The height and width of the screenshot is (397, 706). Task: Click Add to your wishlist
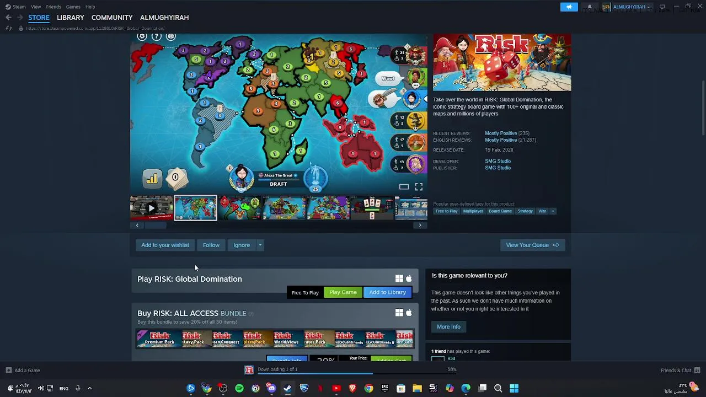(x=165, y=245)
